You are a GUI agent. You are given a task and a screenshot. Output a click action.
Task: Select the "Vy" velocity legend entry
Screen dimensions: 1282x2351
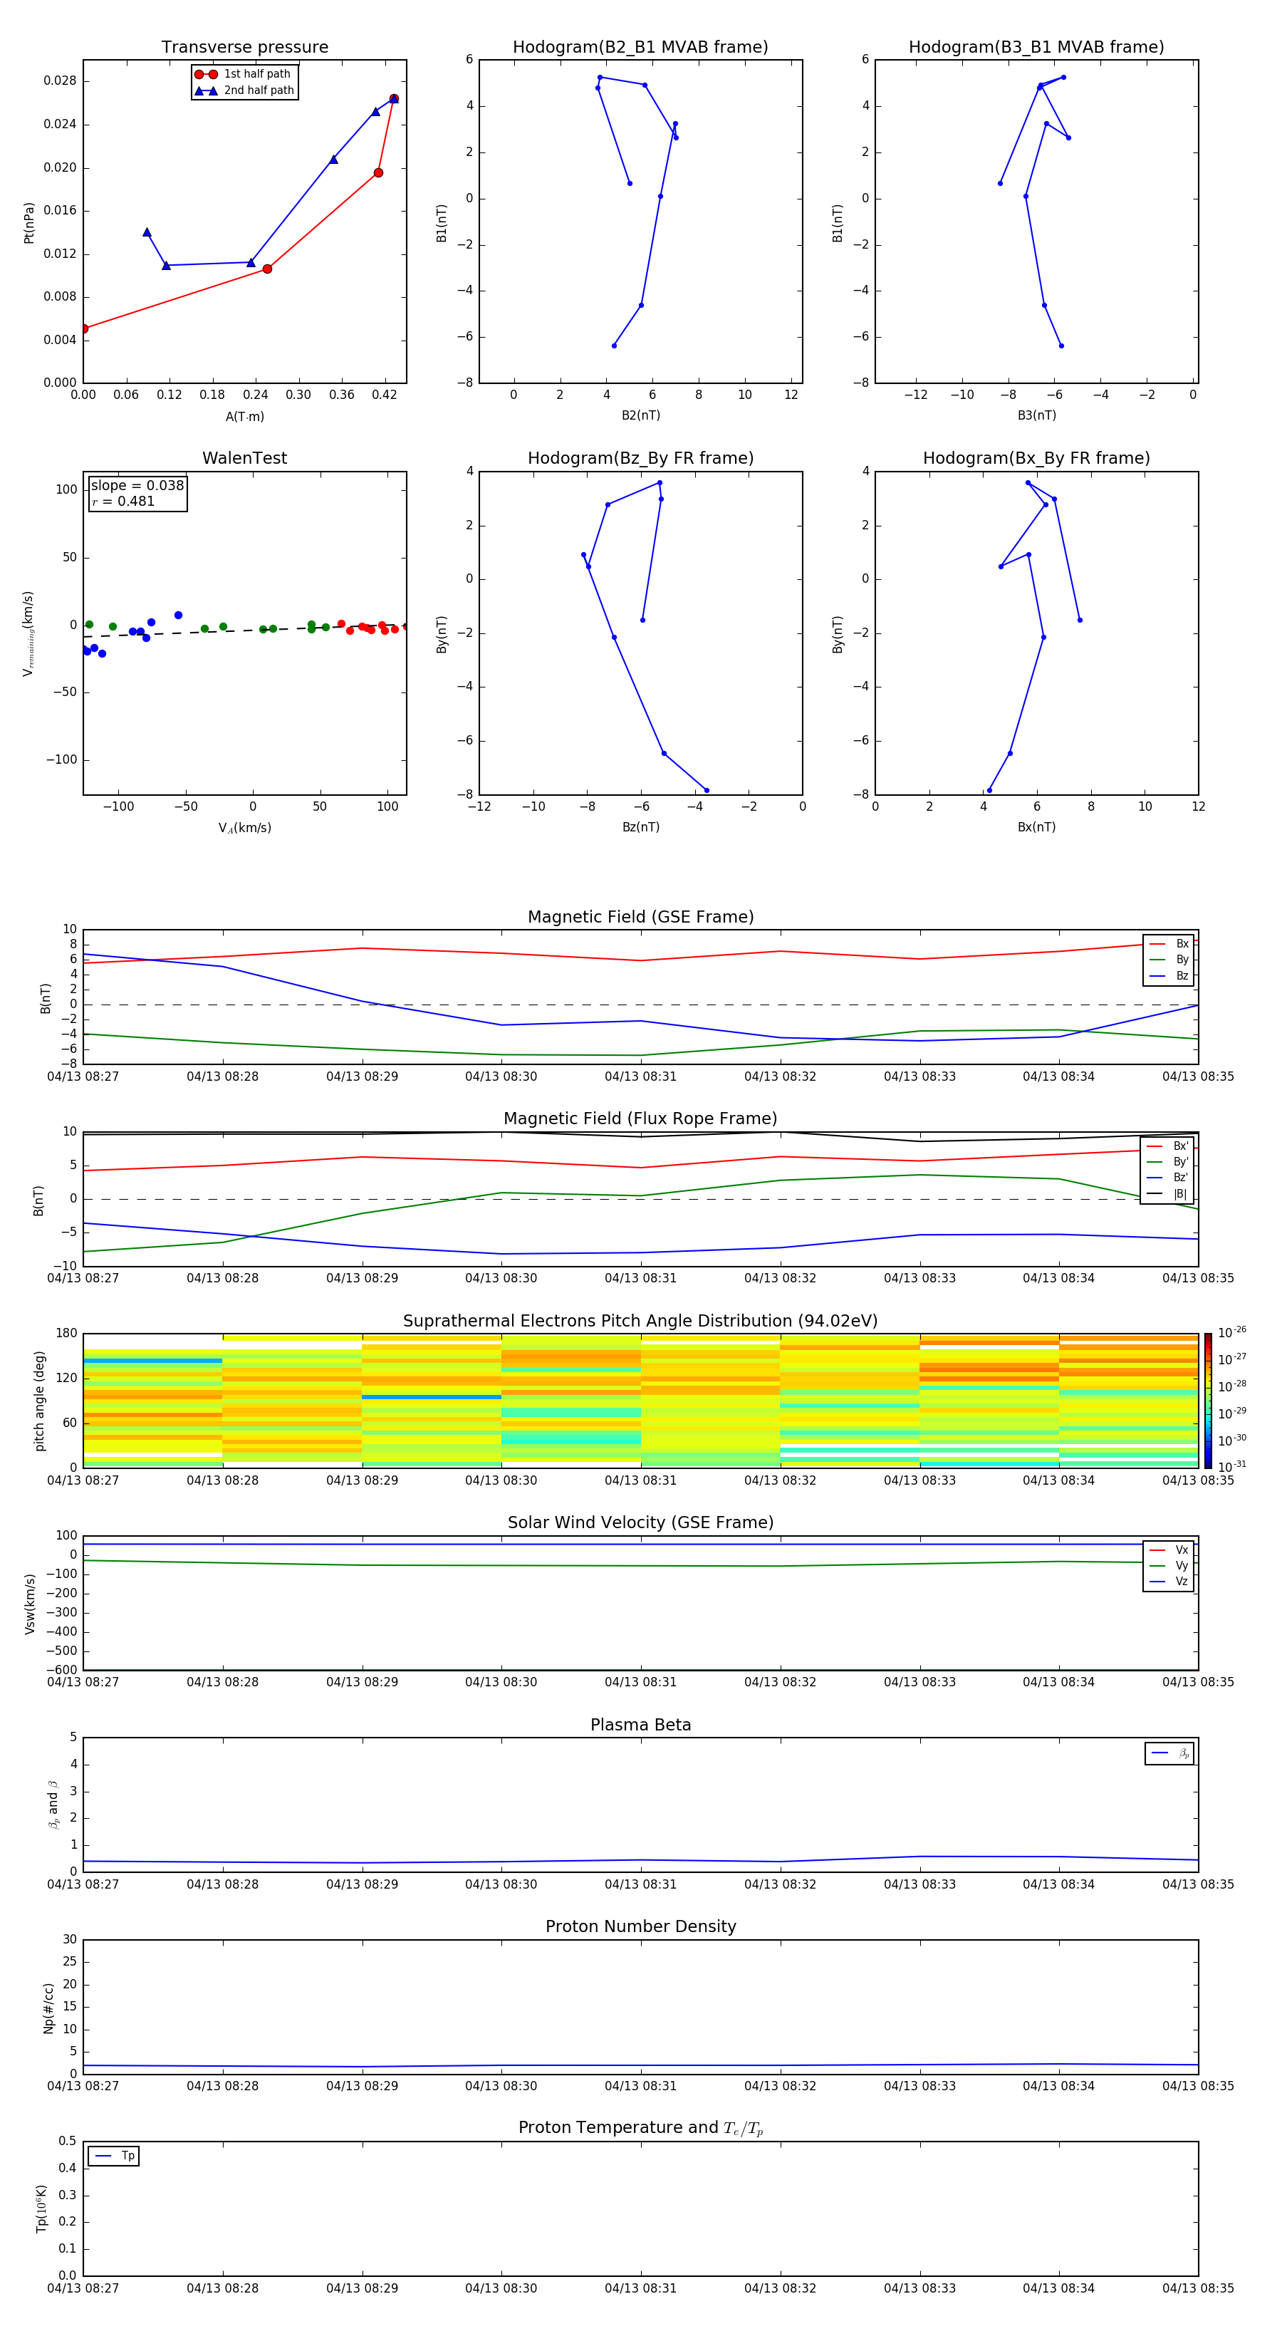1169,1566
